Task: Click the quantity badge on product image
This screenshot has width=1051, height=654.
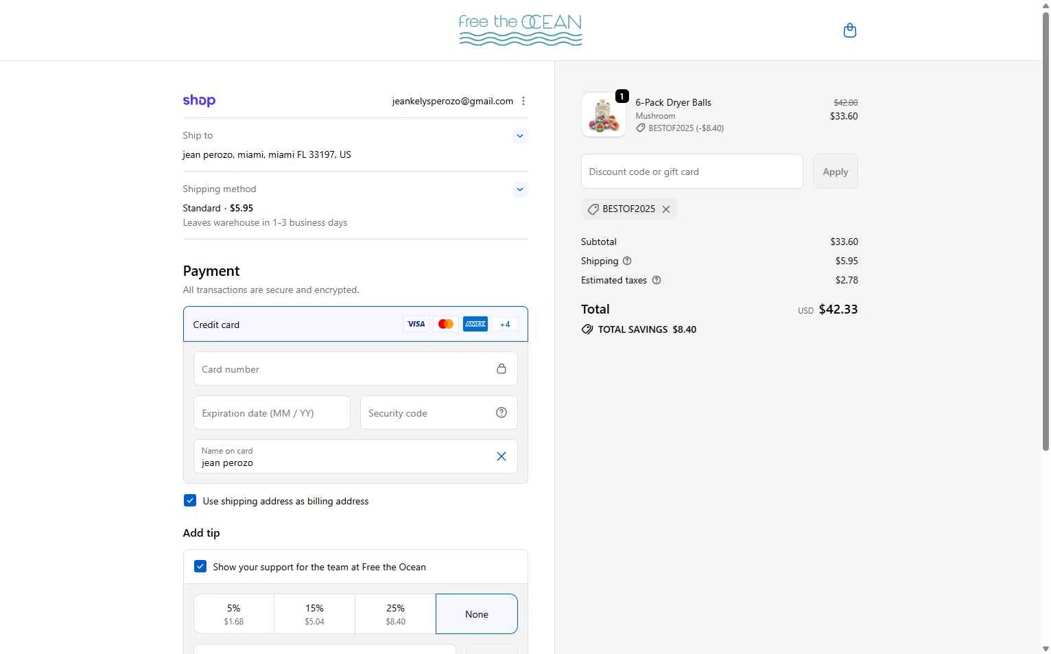Action: coord(622,96)
